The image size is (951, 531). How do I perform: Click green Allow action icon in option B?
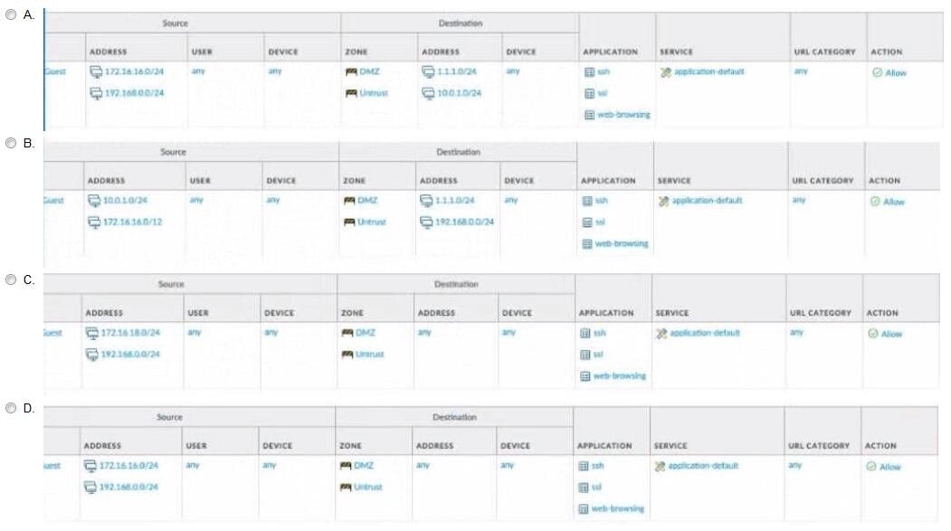pyautogui.click(x=875, y=202)
